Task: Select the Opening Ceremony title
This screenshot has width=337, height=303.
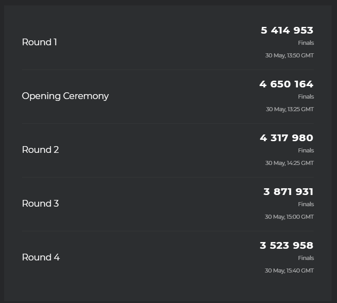Action: [65, 96]
